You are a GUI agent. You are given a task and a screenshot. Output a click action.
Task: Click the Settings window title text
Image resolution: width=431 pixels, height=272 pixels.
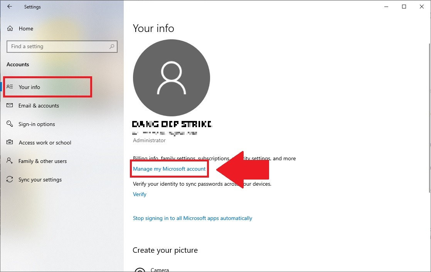32,7
